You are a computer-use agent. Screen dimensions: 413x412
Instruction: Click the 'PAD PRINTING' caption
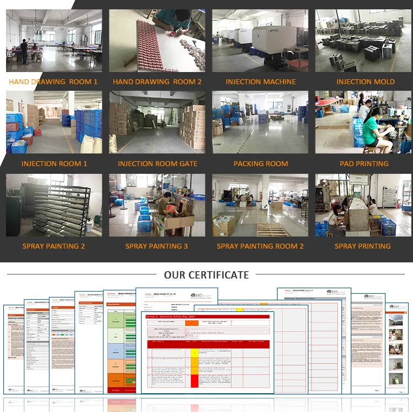tap(364, 163)
